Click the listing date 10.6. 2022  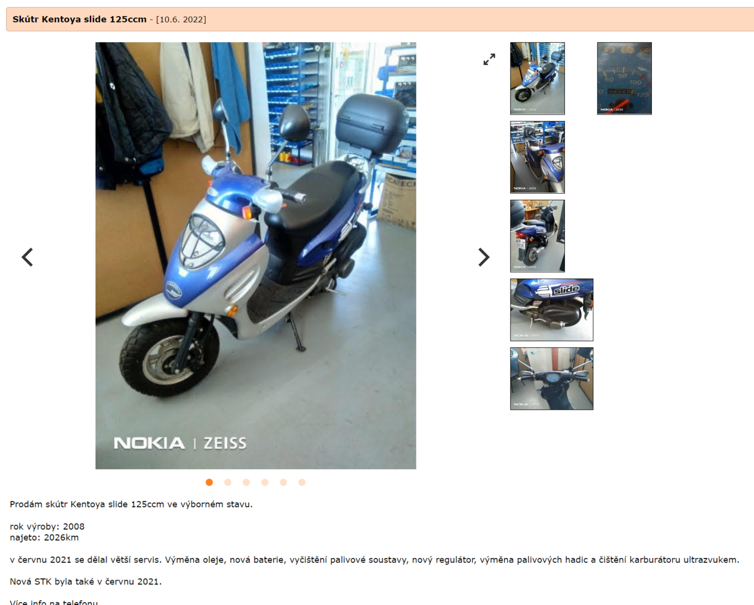click(181, 20)
